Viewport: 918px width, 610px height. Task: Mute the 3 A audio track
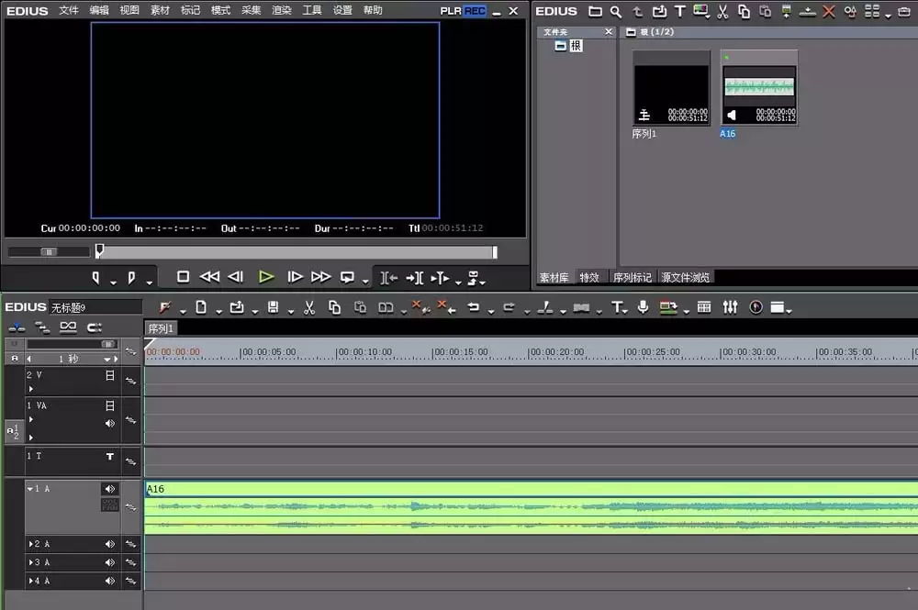109,562
